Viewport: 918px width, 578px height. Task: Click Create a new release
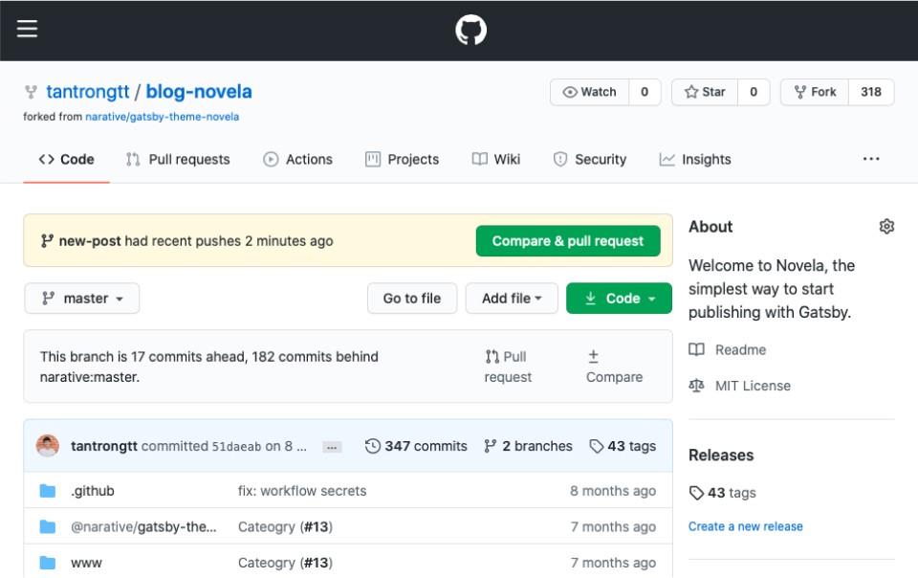point(745,526)
